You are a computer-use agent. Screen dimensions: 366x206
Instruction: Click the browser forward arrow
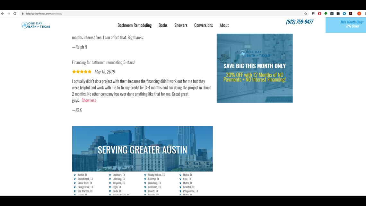(x=9, y=13)
